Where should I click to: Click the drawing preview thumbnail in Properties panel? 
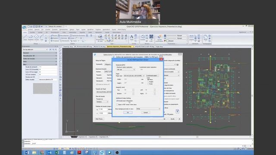[x=43, y=88]
